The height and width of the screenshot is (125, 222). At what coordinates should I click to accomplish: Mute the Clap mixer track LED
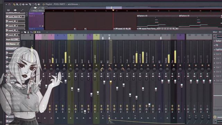pos(173,66)
